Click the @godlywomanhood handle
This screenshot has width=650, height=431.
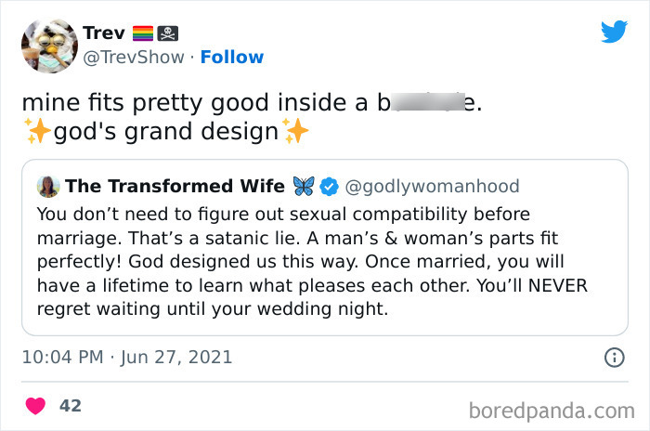[x=432, y=187]
